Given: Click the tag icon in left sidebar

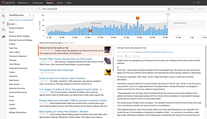Looking at the screenshot, I should pyautogui.click(x=3, y=16).
